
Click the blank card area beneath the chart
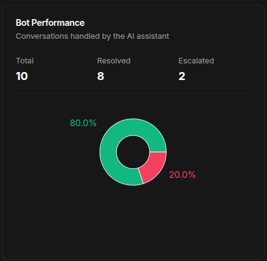coord(133,222)
